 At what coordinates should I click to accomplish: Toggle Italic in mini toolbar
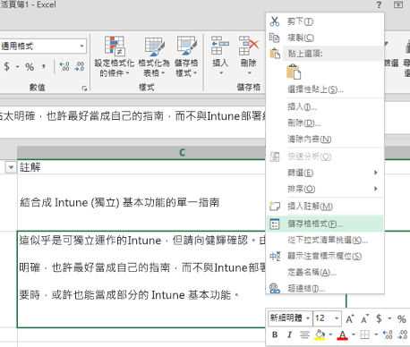point(289,334)
